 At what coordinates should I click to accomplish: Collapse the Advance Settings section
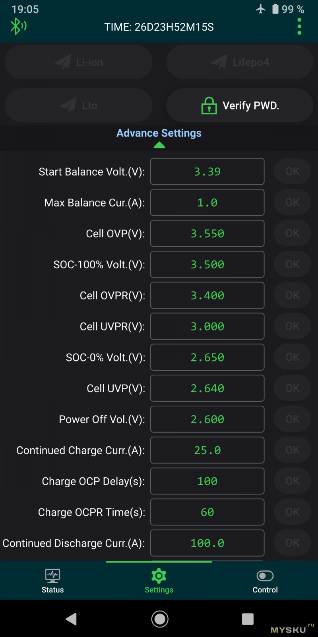point(159,133)
